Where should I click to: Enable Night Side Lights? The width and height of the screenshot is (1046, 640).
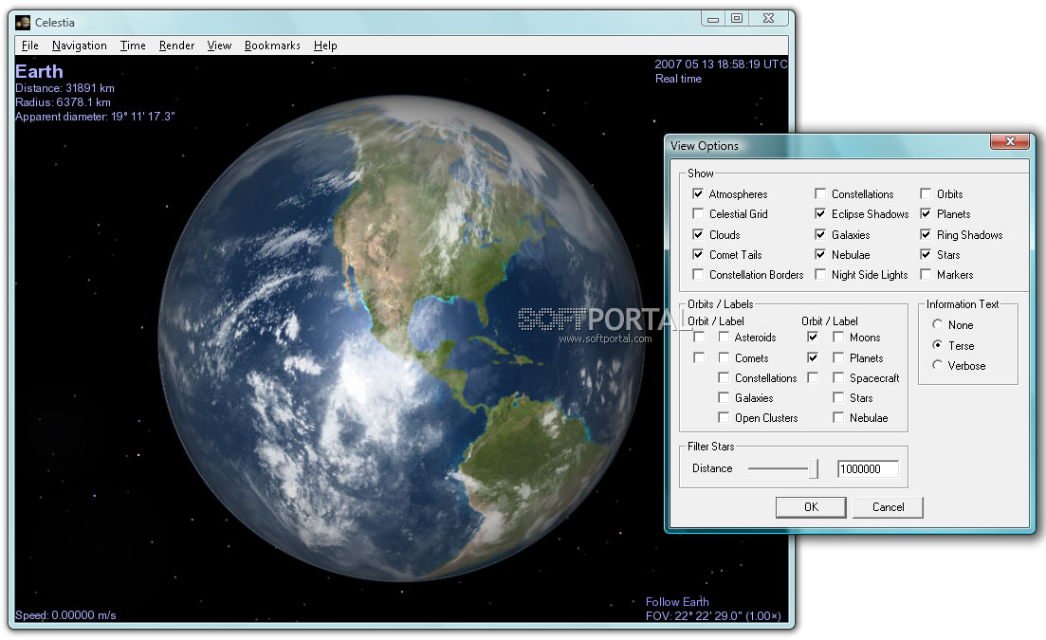pos(820,275)
